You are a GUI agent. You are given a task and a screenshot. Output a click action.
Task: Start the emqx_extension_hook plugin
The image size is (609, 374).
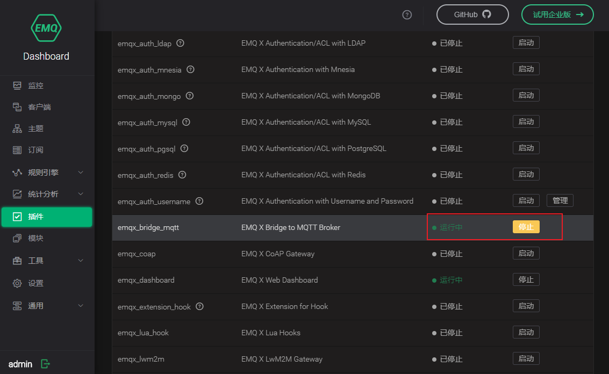point(526,306)
